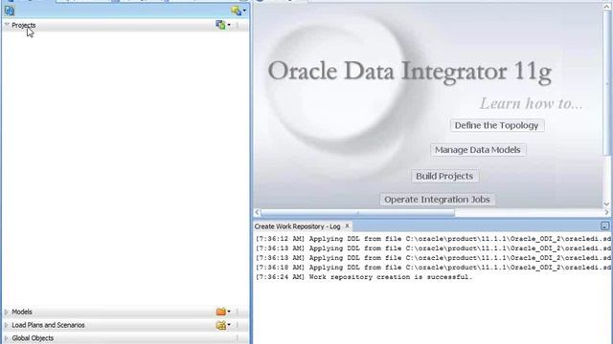Open the dropdown arrow beside the Models folder icon

tap(229, 312)
